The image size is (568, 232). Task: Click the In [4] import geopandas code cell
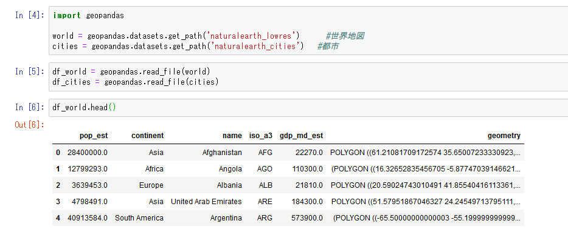coord(308,31)
